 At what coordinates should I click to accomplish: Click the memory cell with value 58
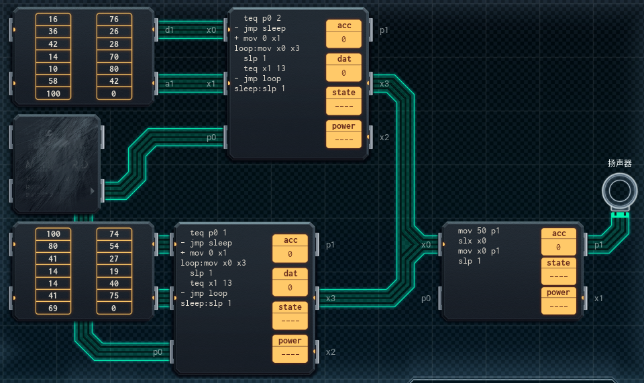pyautogui.click(x=52, y=81)
